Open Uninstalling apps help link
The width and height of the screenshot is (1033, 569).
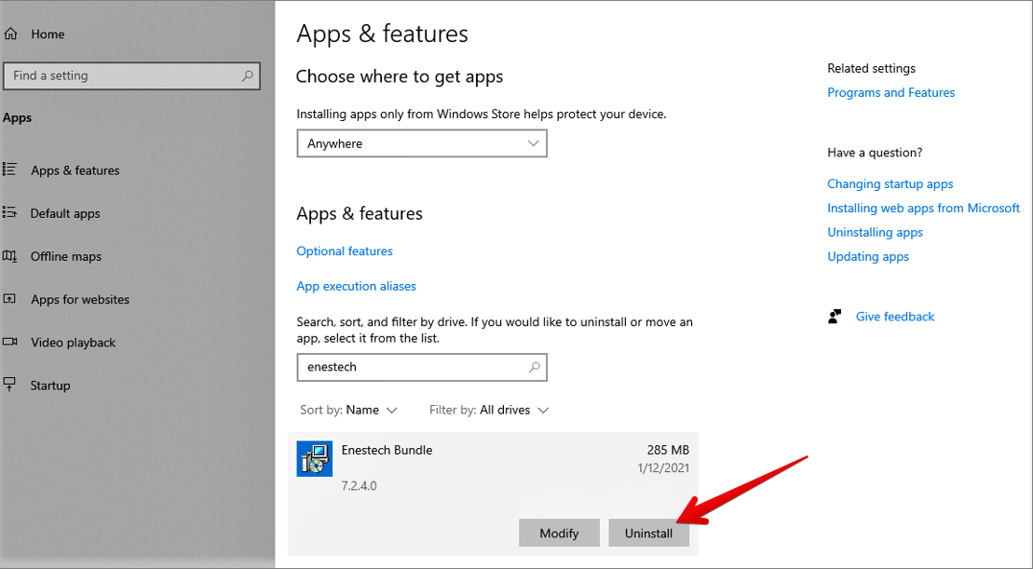point(875,233)
